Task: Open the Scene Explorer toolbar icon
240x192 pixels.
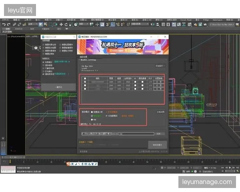Action: [x=163, y=24]
